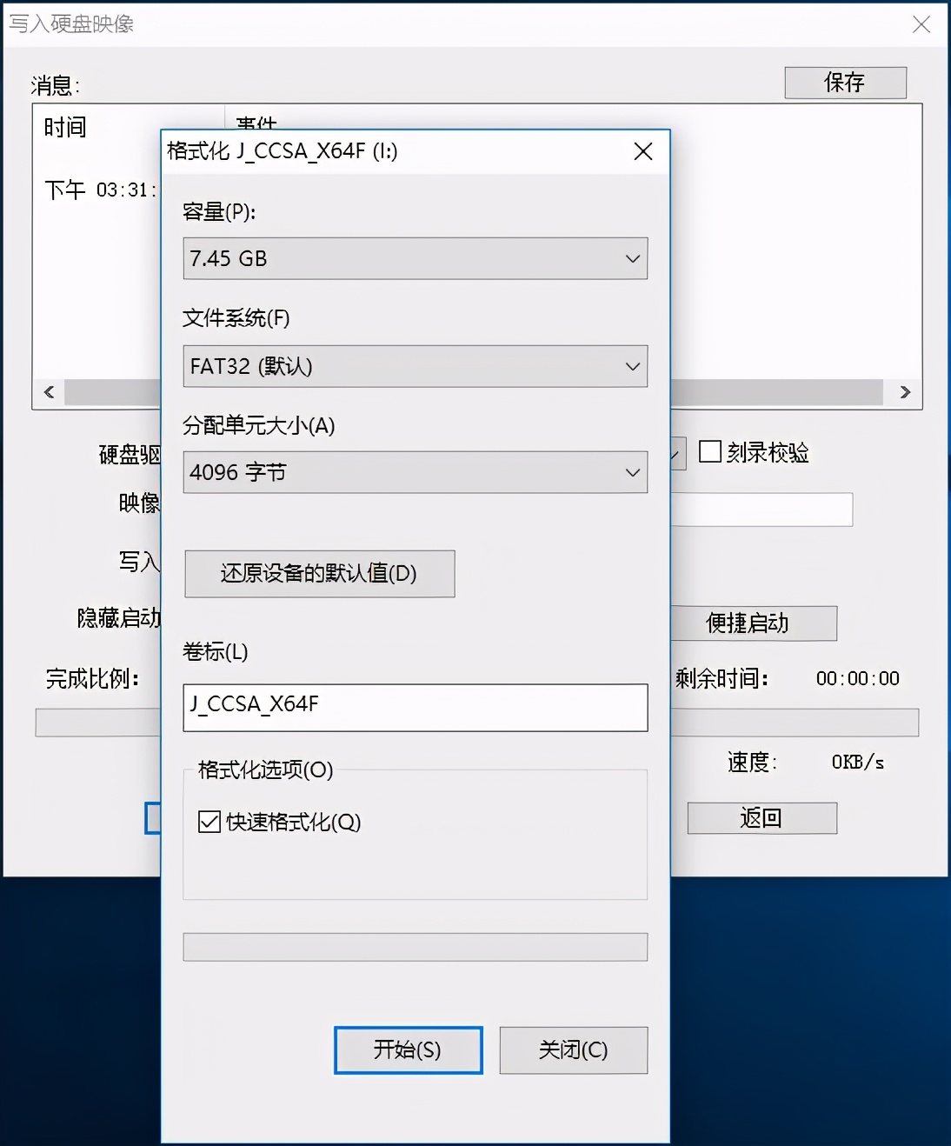Click into the volume label J_CCSA_X64F field
This screenshot has width=951, height=1146.
point(415,707)
